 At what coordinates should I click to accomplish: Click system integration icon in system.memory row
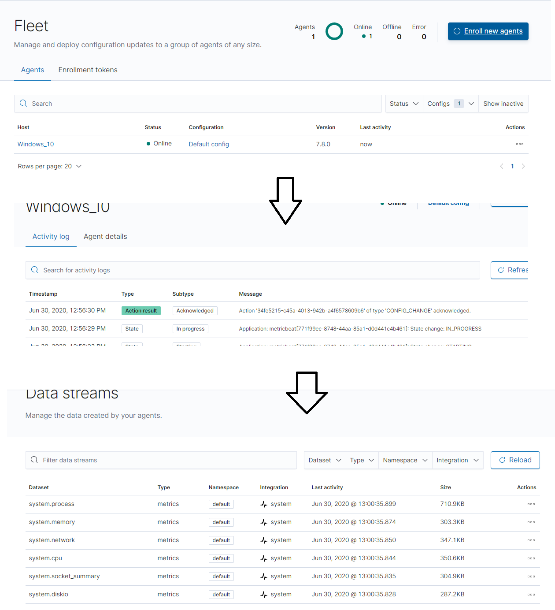click(x=264, y=522)
